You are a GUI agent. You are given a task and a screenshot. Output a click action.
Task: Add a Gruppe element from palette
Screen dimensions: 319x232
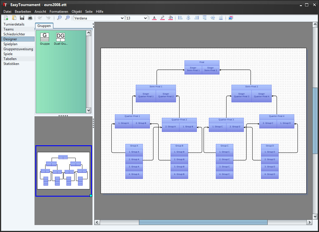pos(45,39)
